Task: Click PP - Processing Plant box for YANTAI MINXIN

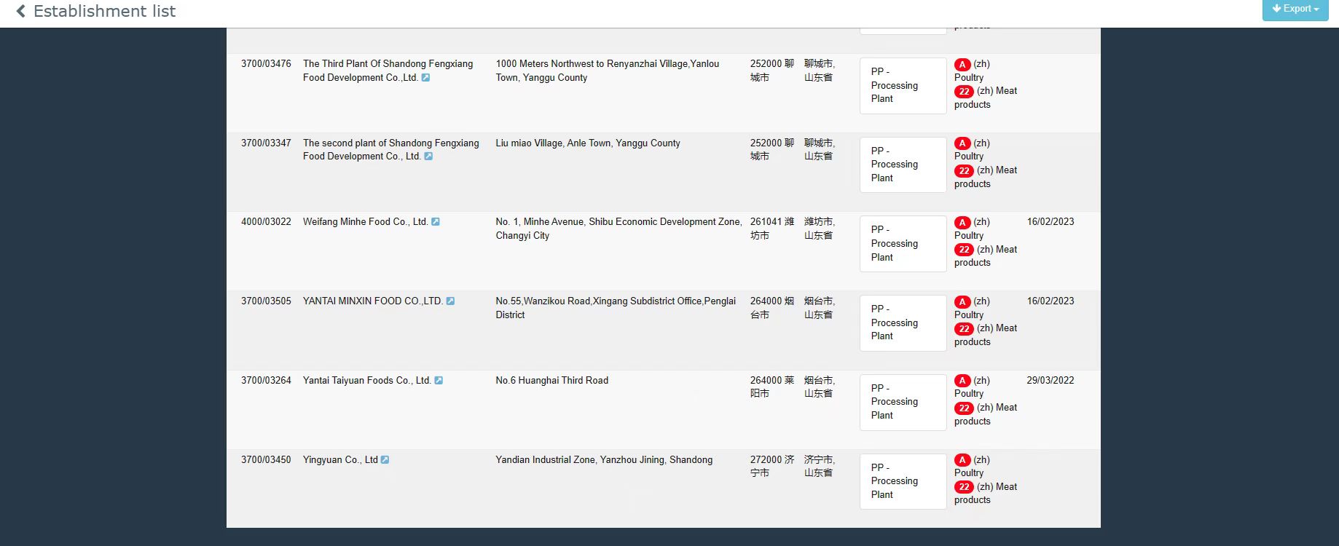Action: (903, 323)
